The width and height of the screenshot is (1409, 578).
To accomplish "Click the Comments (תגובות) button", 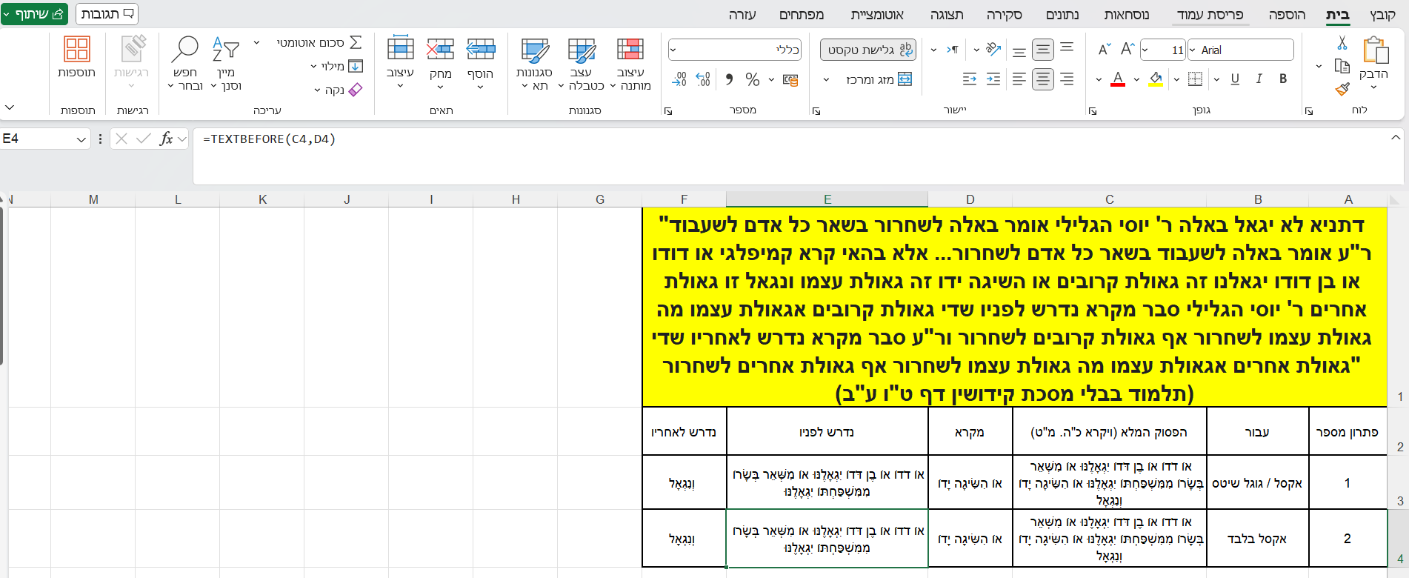I will click(x=107, y=14).
